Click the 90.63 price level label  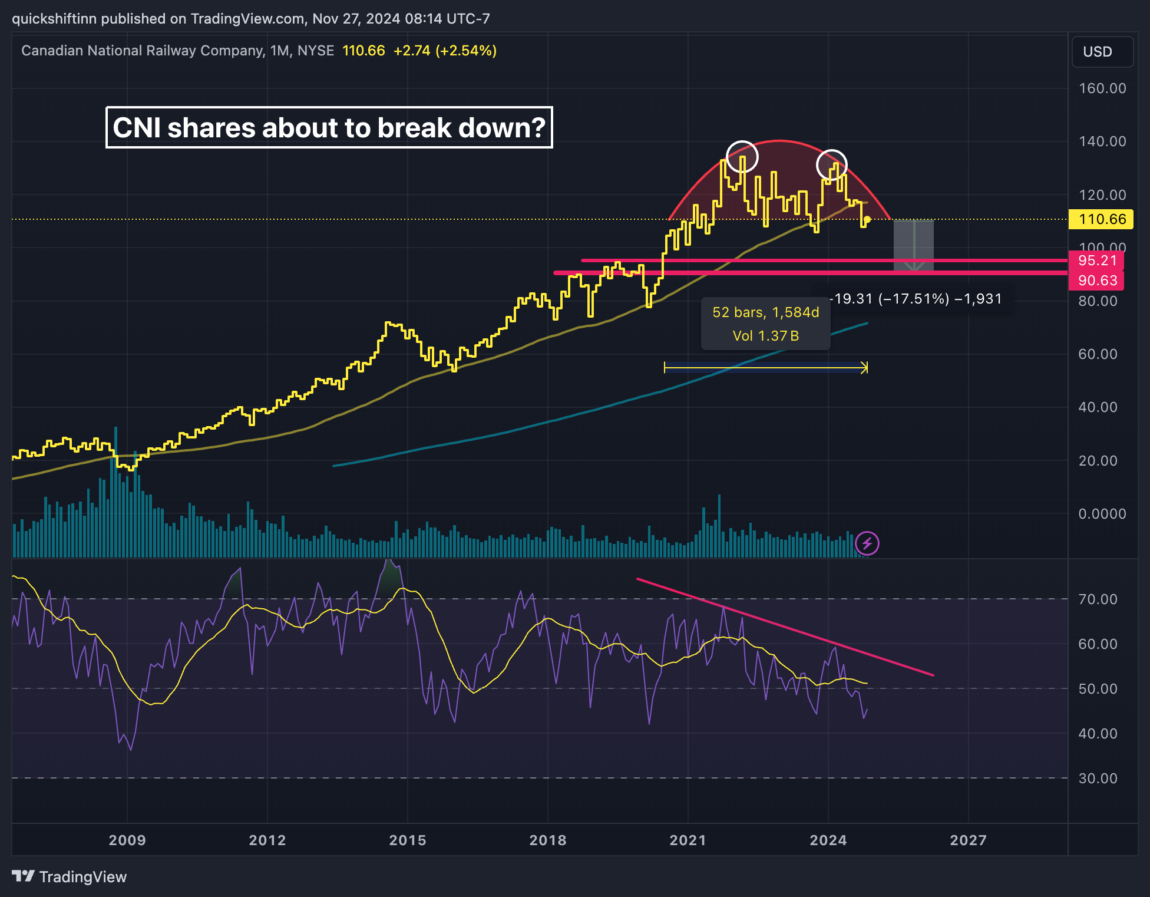(x=1096, y=281)
